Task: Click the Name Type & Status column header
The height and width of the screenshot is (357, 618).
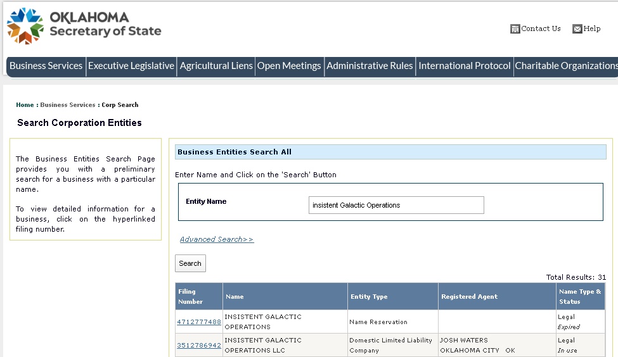Action: [x=581, y=296]
